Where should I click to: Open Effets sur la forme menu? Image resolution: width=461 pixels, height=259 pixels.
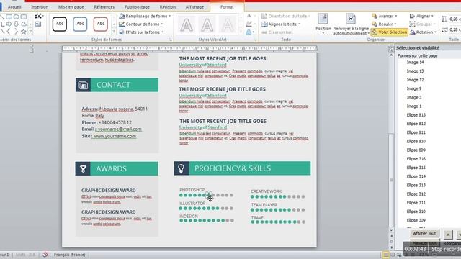point(141,32)
